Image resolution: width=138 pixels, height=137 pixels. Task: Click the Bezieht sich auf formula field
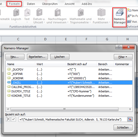(73, 120)
